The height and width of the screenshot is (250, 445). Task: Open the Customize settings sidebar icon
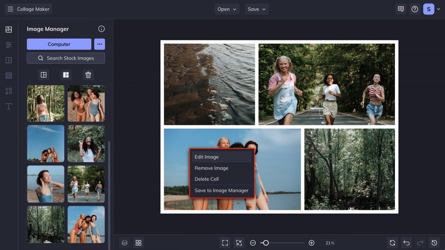[8, 45]
